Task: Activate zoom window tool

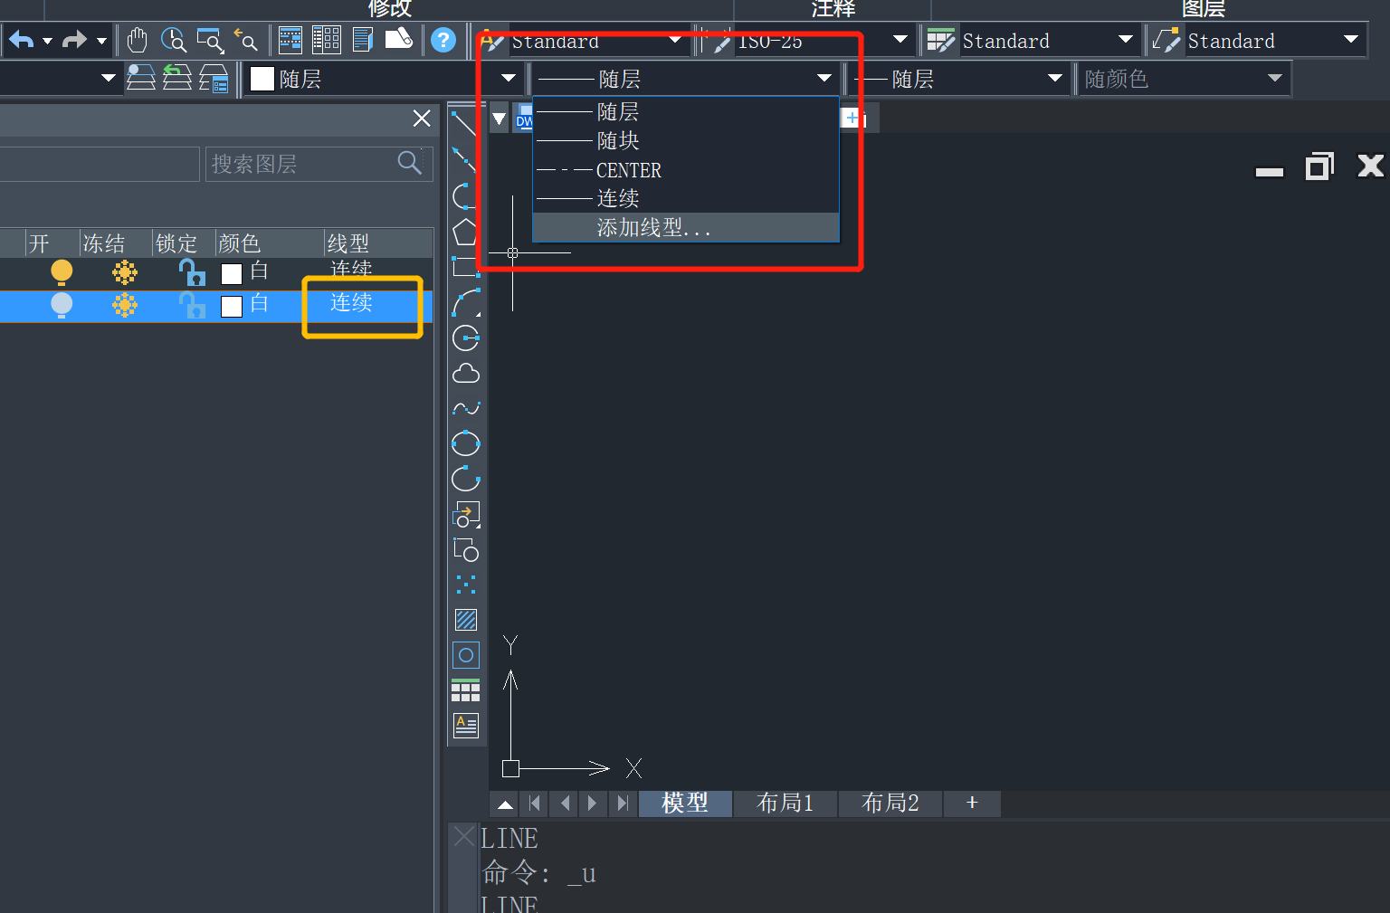Action: 210,40
